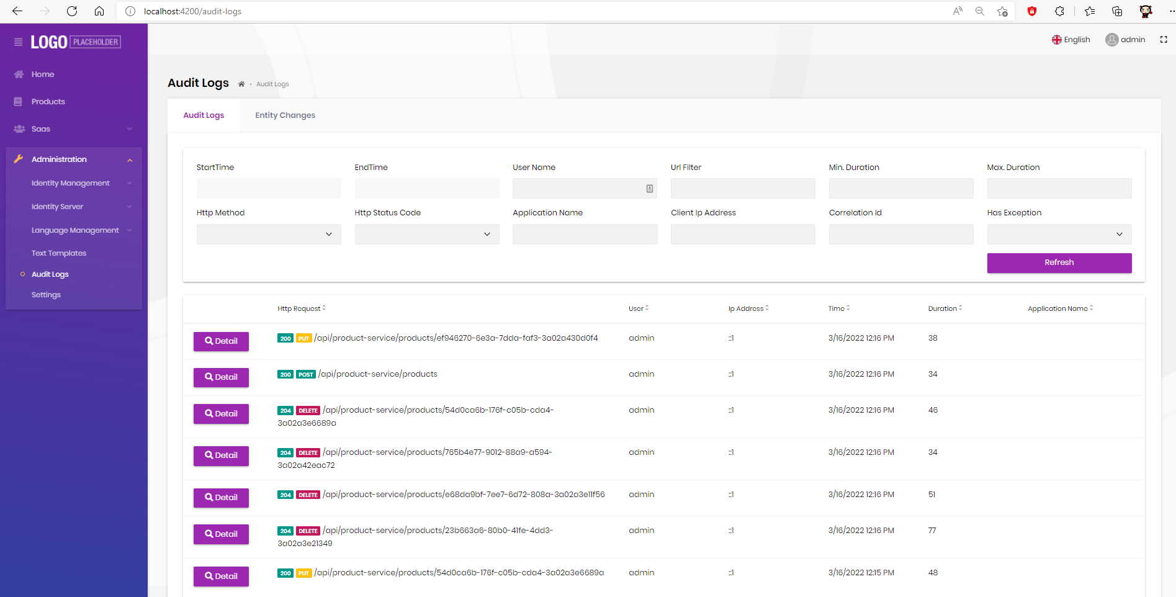Expand the Identity Server menu chevron

click(129, 206)
